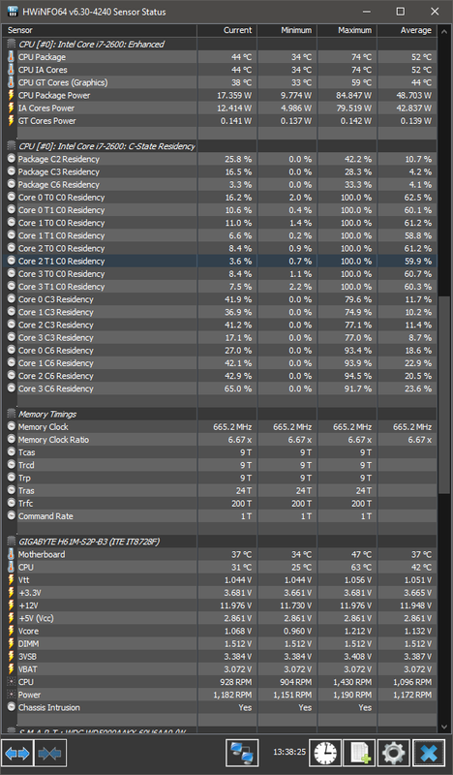Open sensor settings gear button

click(393, 754)
